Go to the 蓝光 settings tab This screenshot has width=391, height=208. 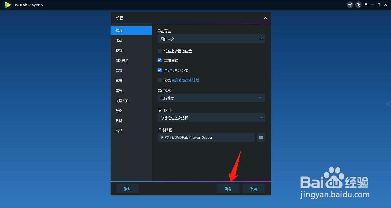click(x=131, y=91)
